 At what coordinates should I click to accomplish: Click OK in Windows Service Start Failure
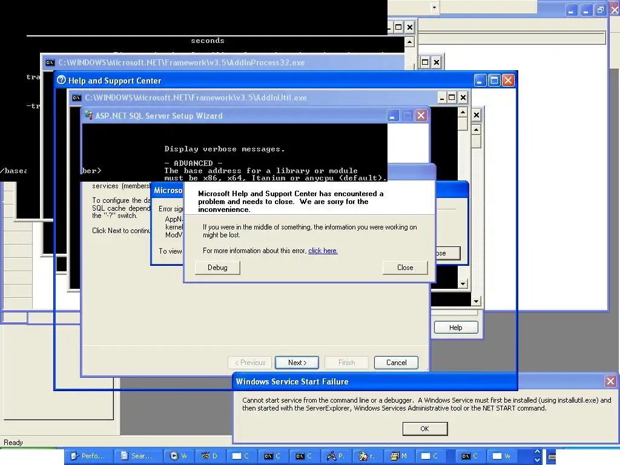(x=425, y=429)
